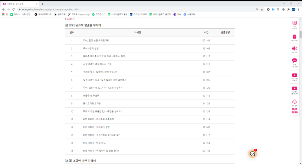Click the 차시명 column header
The width and height of the screenshot is (302, 165).
137,33
